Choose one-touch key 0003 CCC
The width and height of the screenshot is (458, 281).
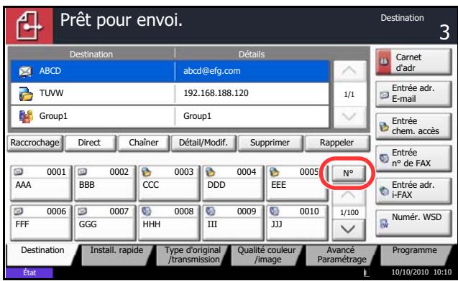(170, 184)
